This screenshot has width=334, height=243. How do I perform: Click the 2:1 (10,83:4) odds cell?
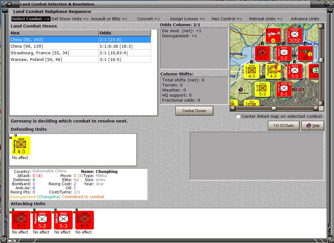[x=125, y=53]
